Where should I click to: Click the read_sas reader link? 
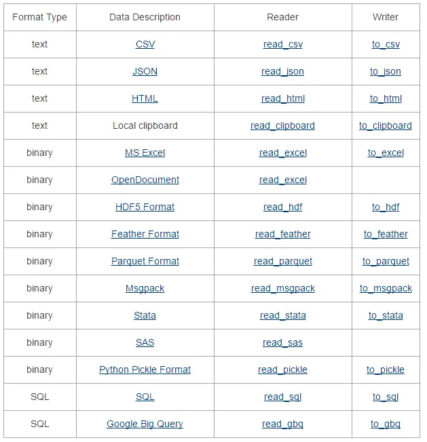tap(282, 342)
